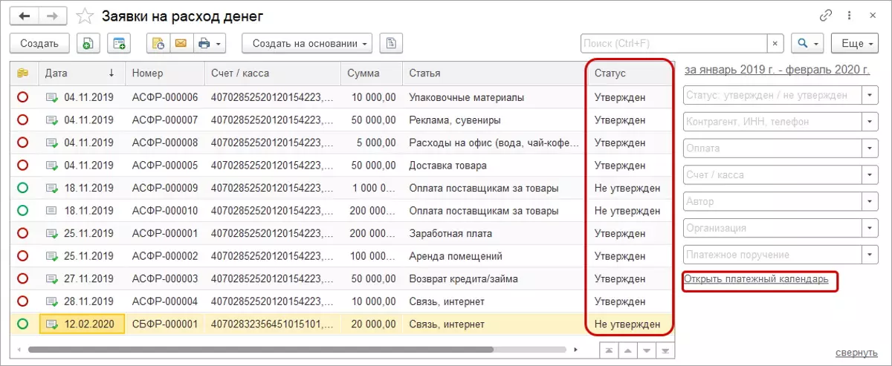
Task: Select the Реклама, сувениры cell
Action: coord(494,120)
